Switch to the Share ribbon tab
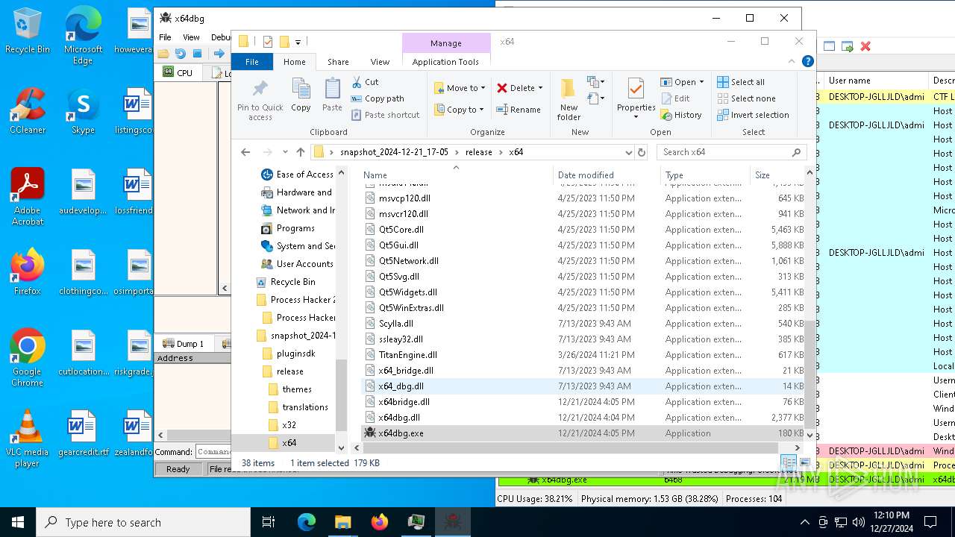The image size is (955, 537). [x=338, y=62]
